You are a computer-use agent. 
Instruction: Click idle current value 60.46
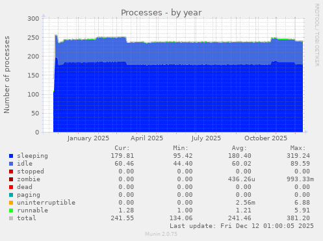click(x=124, y=164)
